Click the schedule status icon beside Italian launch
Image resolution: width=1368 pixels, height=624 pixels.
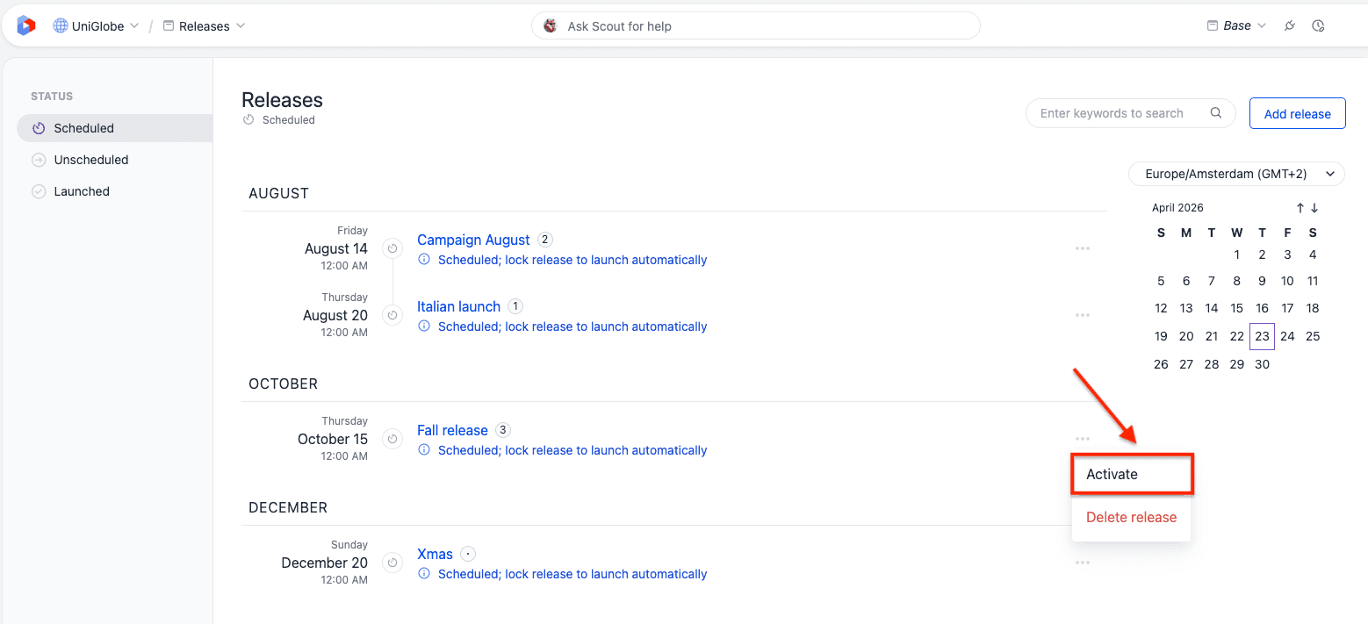[x=392, y=315]
